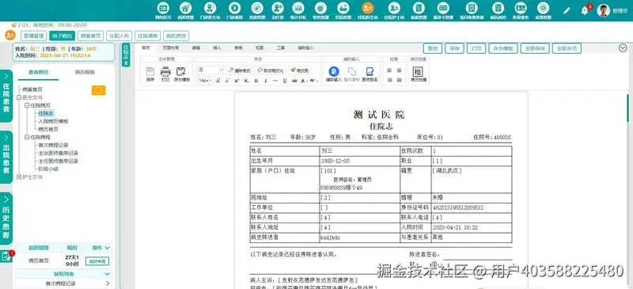633x289 pixels.
Task: Expand the 首次病程记录 defect row chevron
Action: point(108,283)
